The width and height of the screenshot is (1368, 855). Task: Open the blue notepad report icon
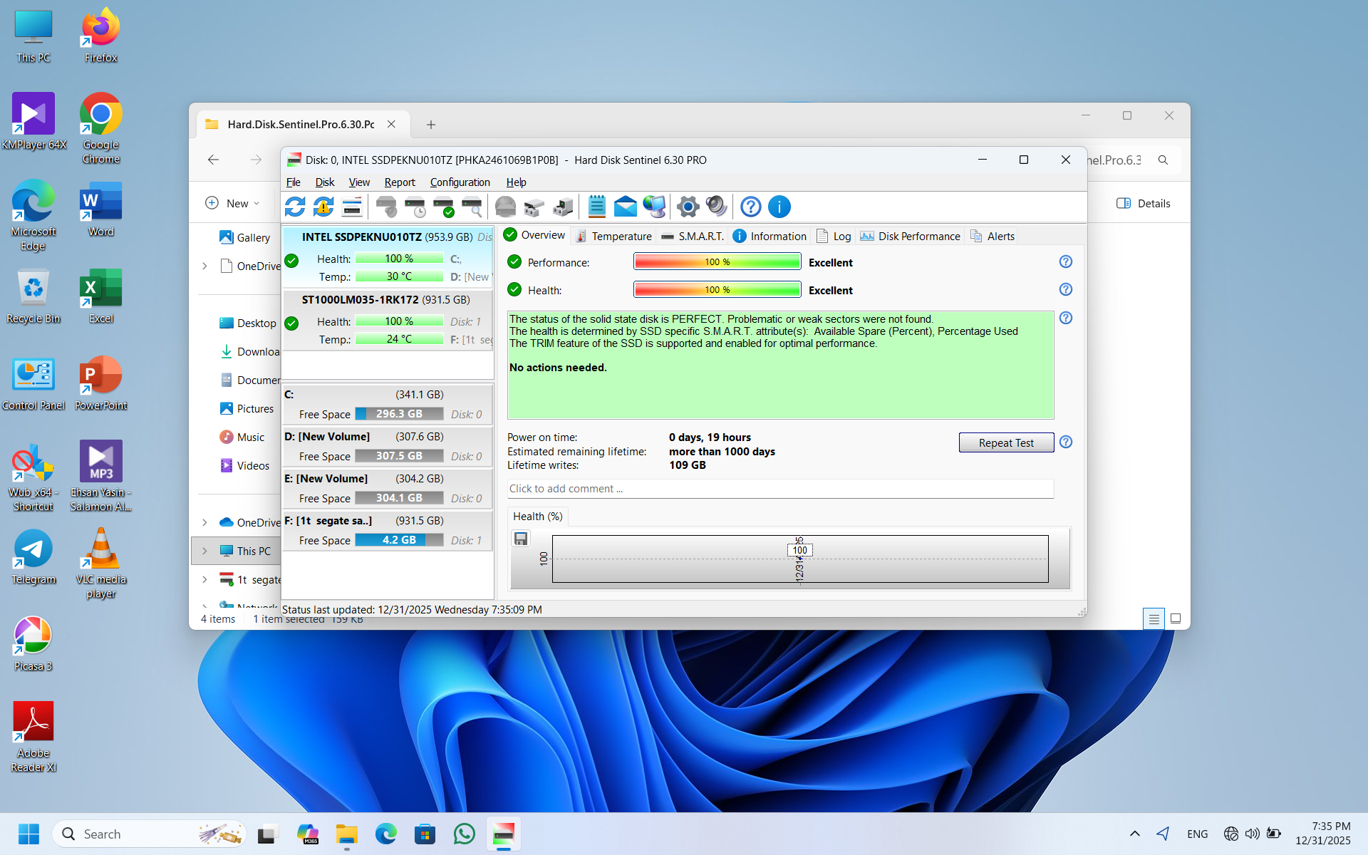[596, 207]
